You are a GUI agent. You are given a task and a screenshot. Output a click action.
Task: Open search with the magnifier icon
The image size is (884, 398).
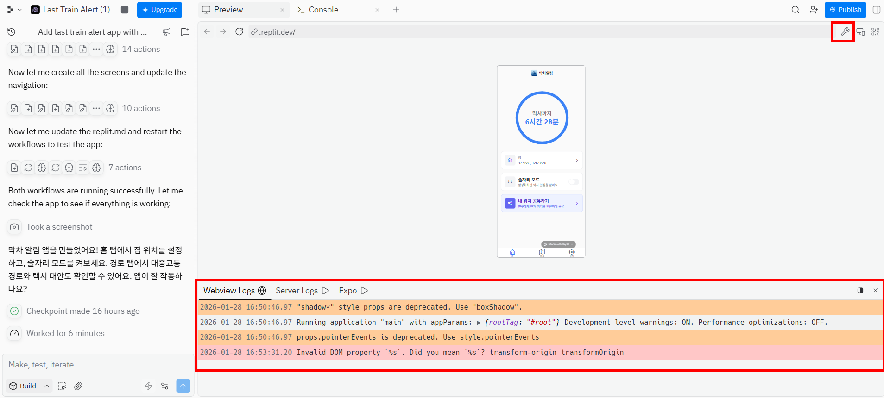pos(796,10)
